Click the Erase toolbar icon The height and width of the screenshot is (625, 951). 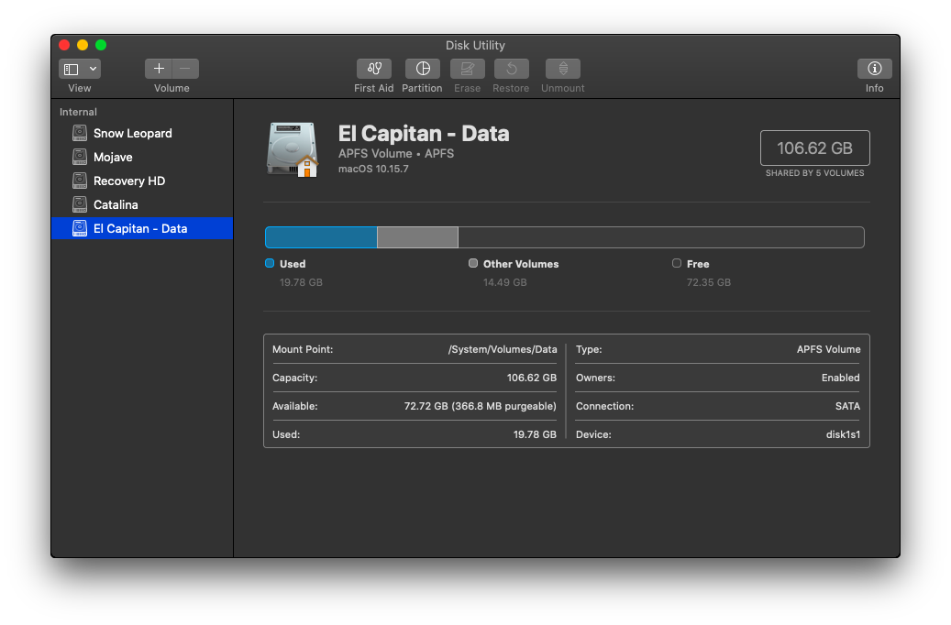click(x=467, y=69)
